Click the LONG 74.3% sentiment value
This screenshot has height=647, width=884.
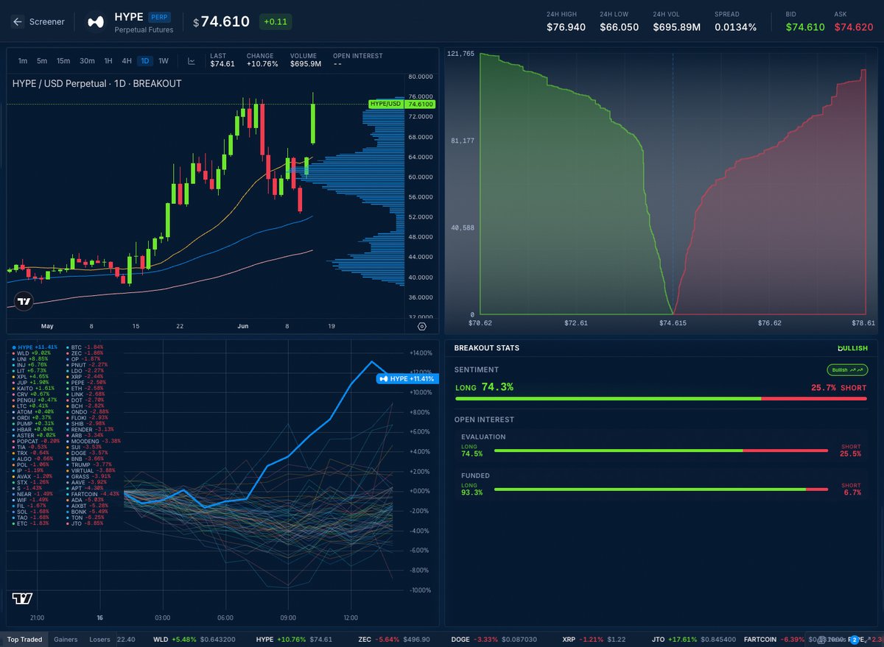(x=484, y=386)
